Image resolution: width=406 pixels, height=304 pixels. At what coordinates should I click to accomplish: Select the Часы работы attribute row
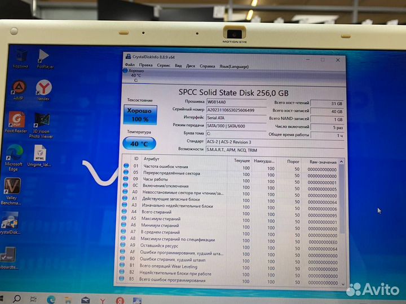[231, 181]
